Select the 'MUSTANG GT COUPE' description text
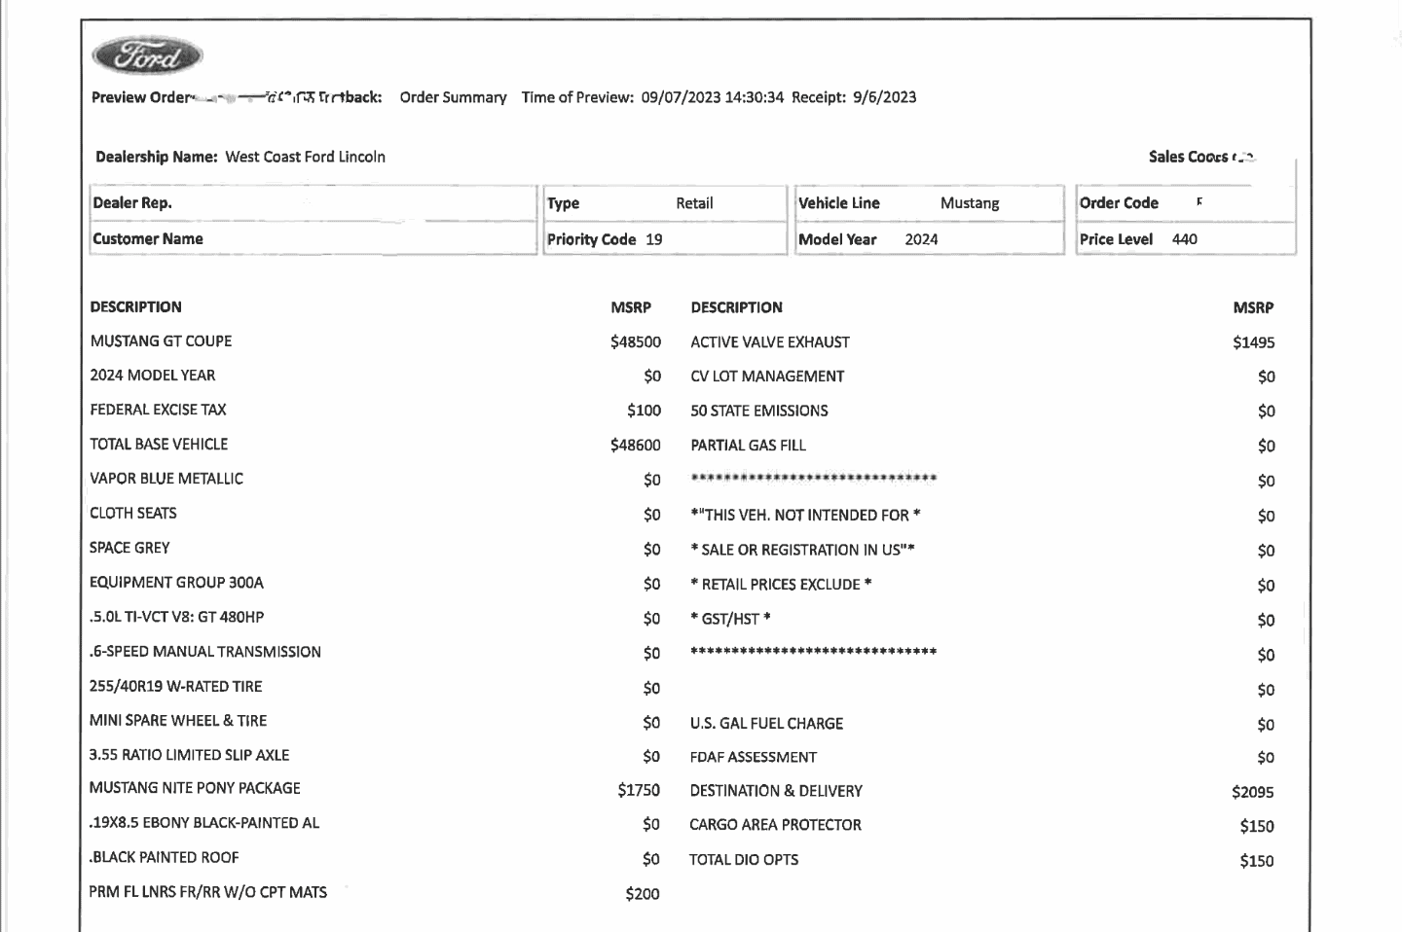1402x932 pixels. click(161, 341)
